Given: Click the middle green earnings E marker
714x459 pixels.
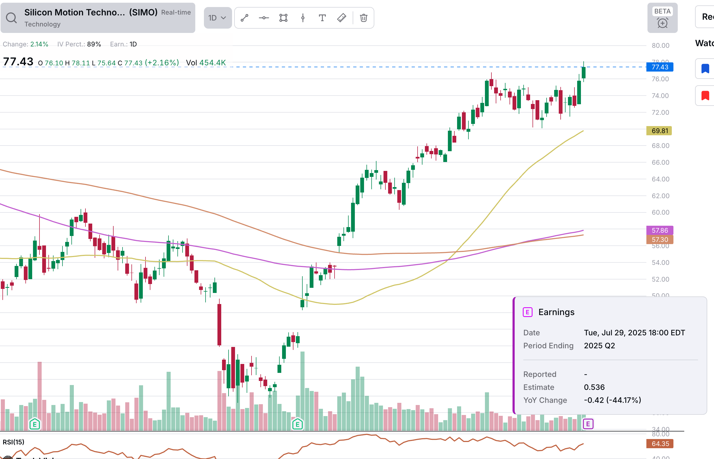Looking at the screenshot, I should click(297, 424).
